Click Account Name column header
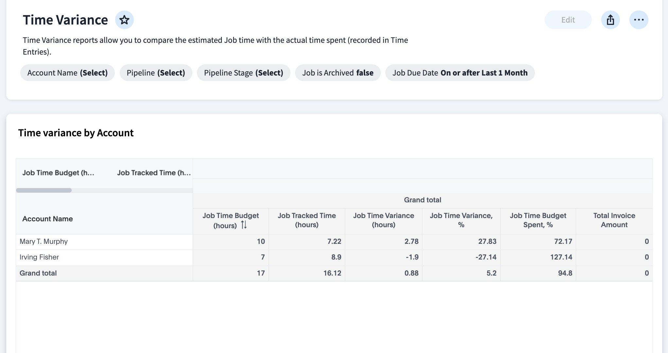This screenshot has height=353, width=668. pos(48,219)
